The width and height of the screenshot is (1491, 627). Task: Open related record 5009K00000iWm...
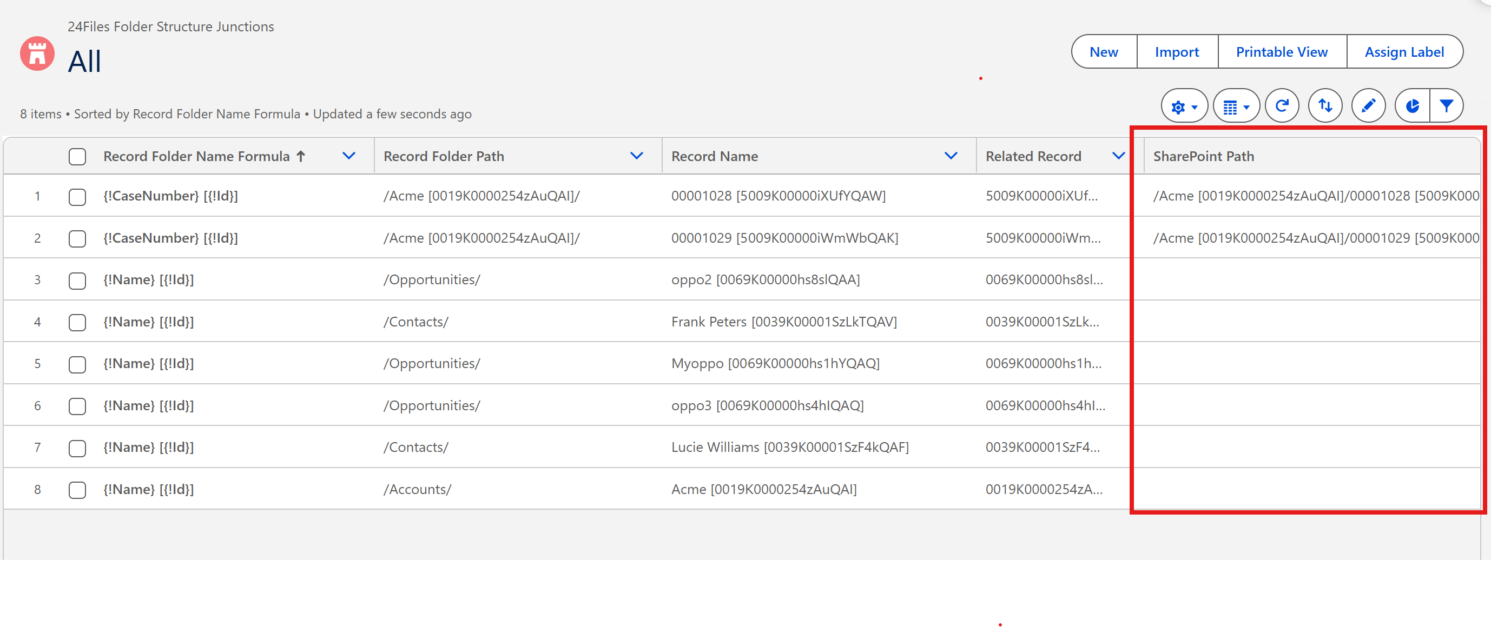[1043, 238]
